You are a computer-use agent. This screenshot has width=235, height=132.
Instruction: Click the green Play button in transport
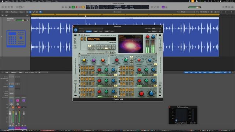[x=73, y=7]
